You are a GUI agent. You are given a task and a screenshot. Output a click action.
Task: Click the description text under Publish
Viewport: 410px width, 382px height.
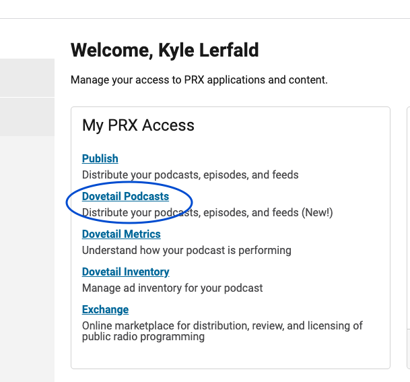tap(190, 174)
